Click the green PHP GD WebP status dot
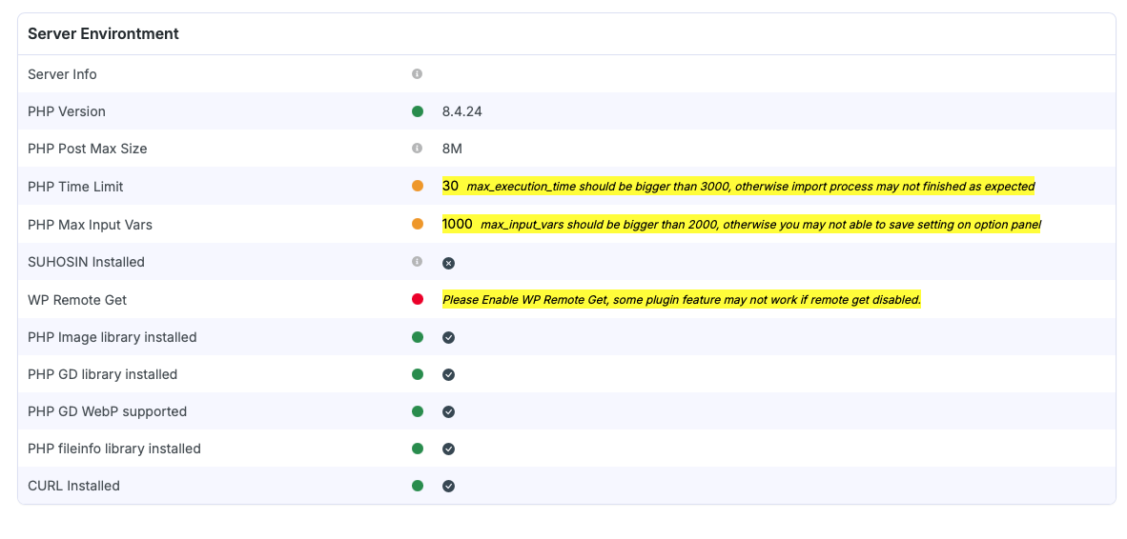 coord(418,411)
